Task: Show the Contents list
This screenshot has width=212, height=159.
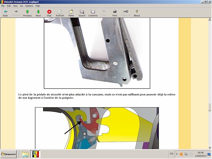Action: point(93,13)
